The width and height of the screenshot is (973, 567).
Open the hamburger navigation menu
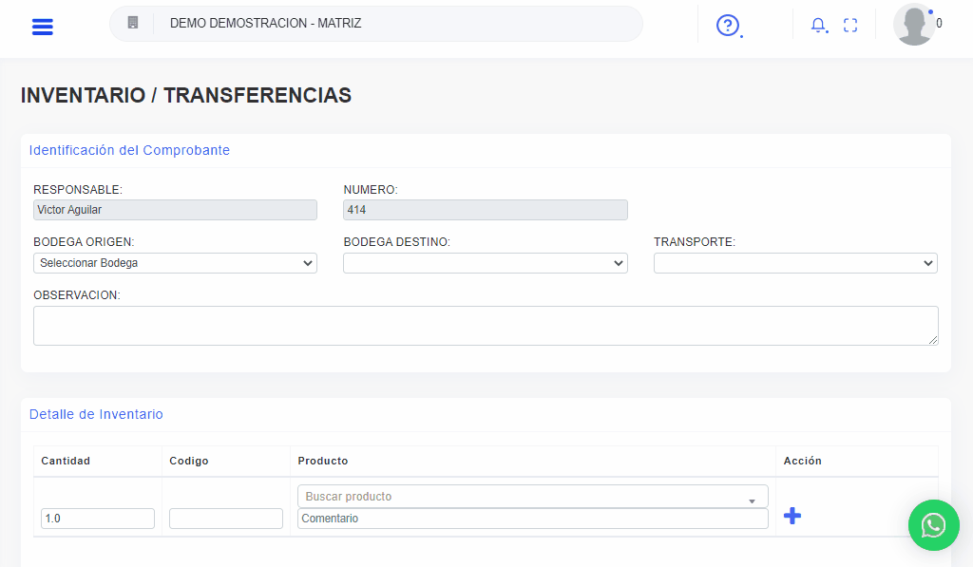pos(42,26)
